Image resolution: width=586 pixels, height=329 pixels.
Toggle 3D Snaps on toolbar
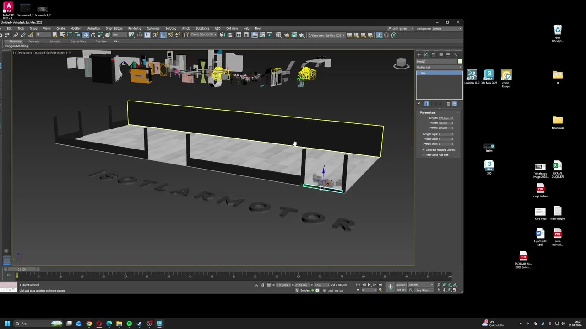tap(156, 35)
